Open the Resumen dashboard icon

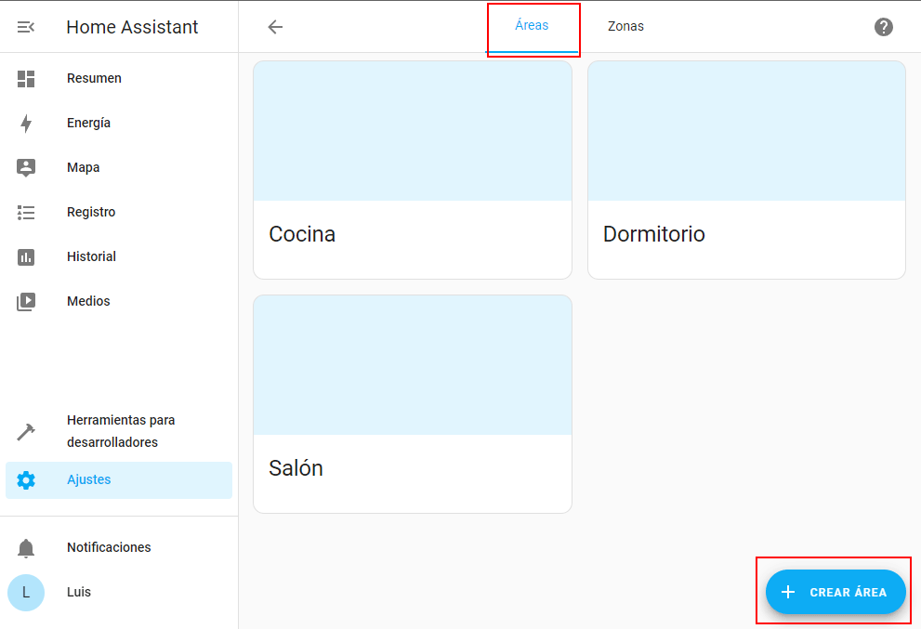[x=26, y=79]
